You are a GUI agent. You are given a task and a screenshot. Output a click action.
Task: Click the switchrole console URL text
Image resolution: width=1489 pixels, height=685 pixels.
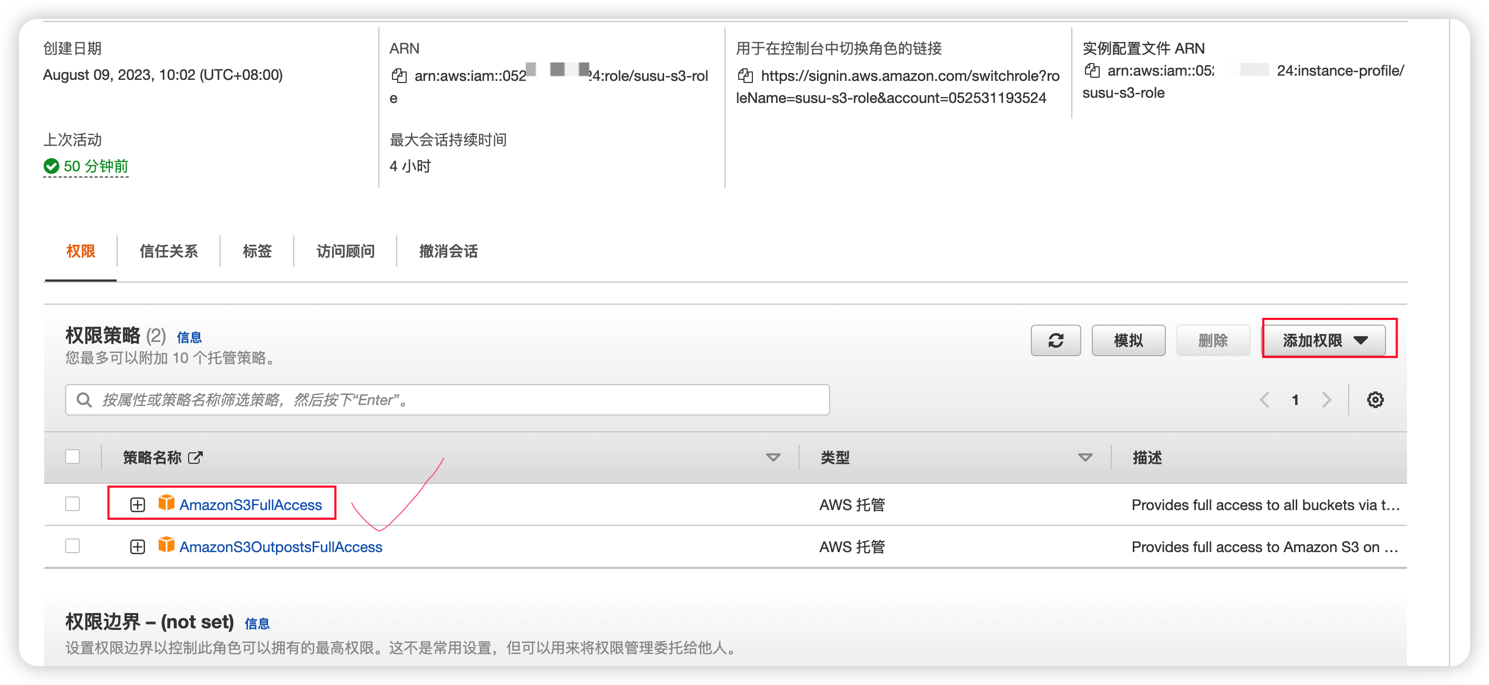pyautogui.click(x=898, y=87)
